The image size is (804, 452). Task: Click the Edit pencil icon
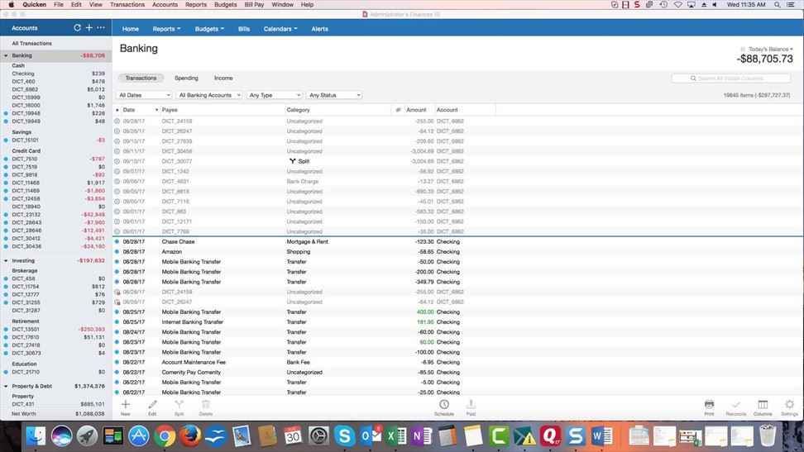152,405
